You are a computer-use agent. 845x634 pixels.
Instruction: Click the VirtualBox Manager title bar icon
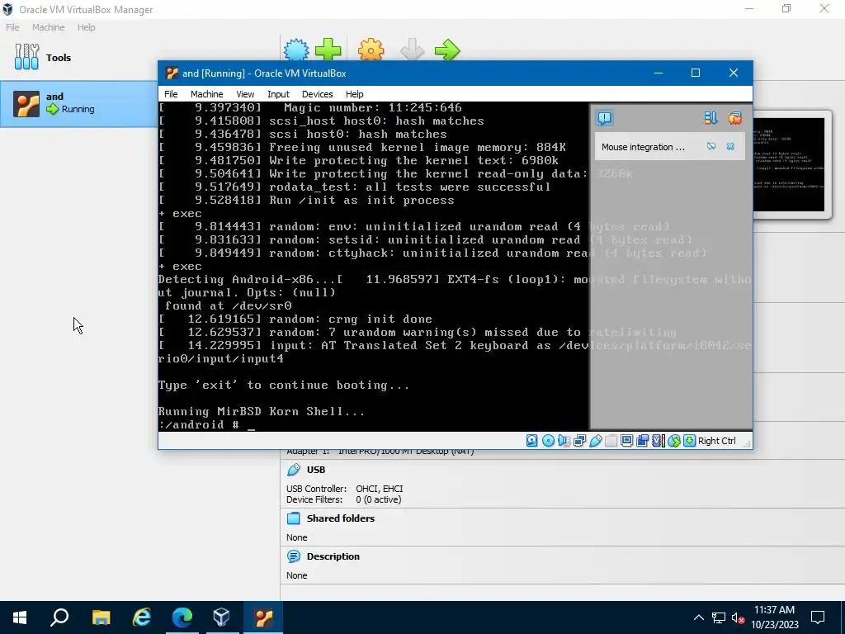tap(7, 9)
